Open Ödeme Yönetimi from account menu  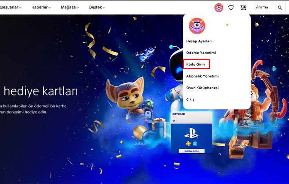tap(201, 53)
